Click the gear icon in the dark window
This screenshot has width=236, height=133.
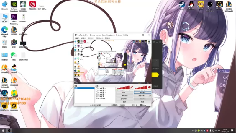(x=154, y=42)
